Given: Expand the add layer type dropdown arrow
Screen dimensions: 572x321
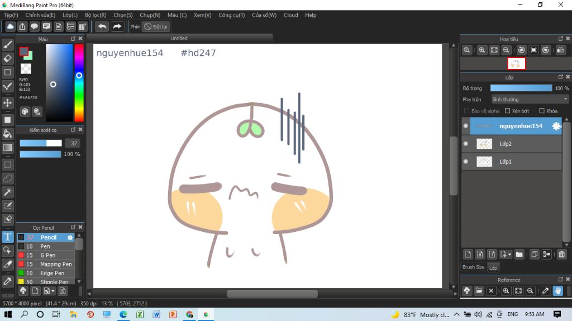Looking at the screenshot, I should pos(509,254).
